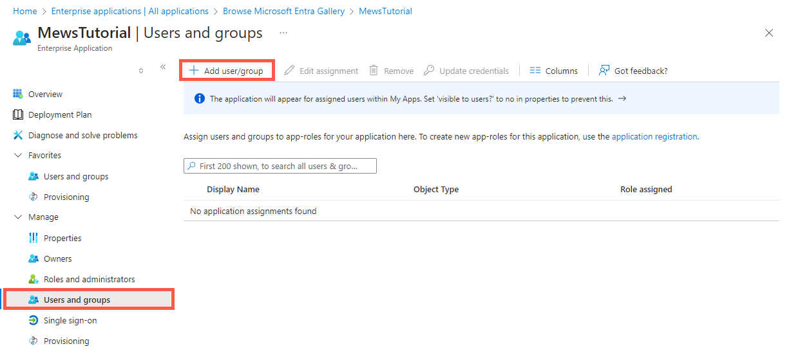Click the Single sign-on icon
The height and width of the screenshot is (351, 791).
33,320
